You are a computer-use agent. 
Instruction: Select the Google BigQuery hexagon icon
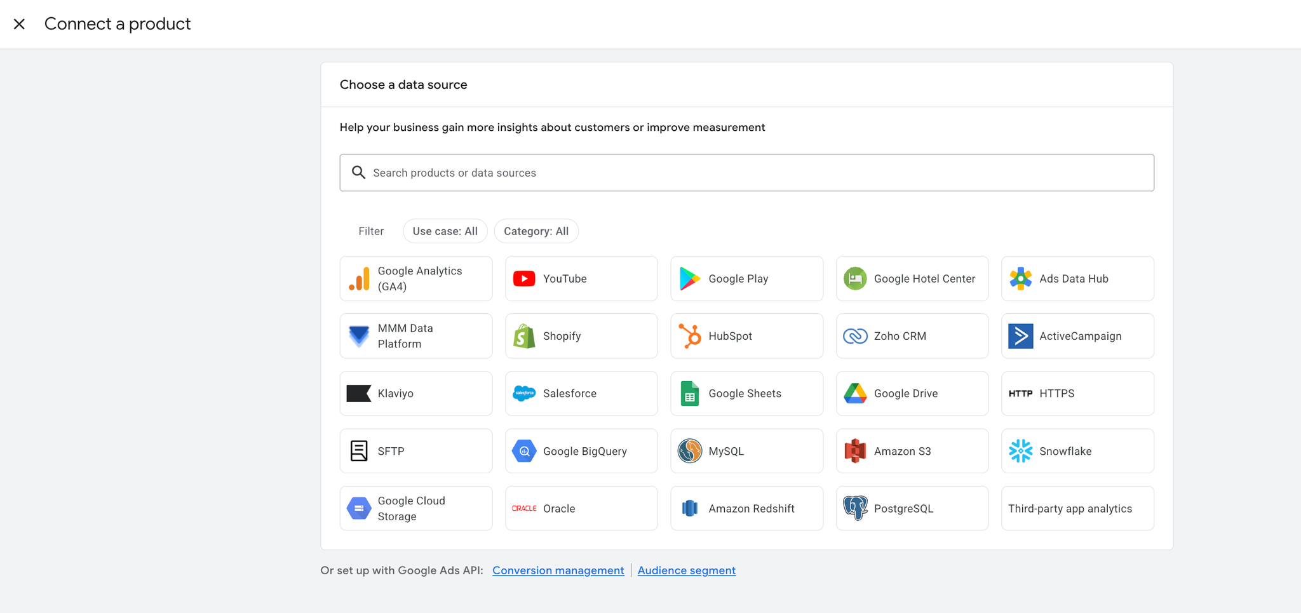[x=524, y=451]
